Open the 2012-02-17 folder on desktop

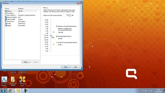point(13,81)
